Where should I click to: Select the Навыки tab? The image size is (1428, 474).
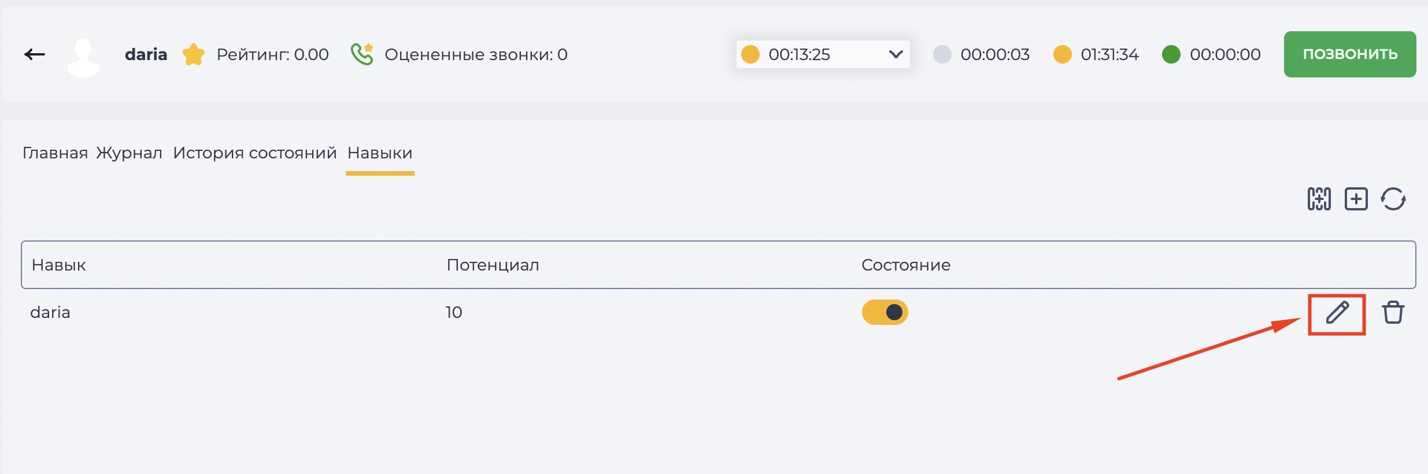click(380, 153)
